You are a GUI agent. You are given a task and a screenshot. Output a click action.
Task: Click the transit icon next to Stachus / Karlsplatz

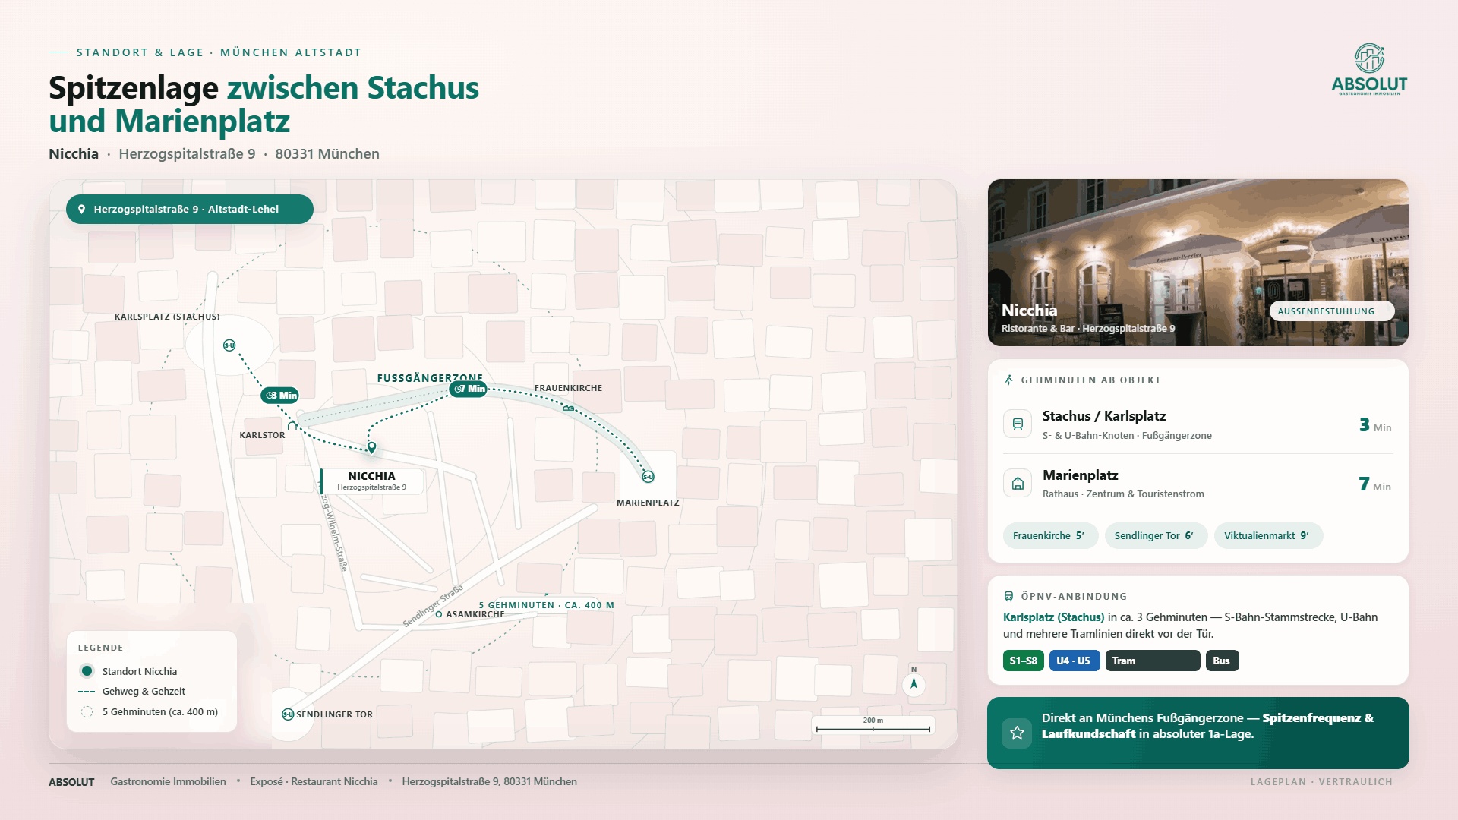pyautogui.click(x=1018, y=424)
